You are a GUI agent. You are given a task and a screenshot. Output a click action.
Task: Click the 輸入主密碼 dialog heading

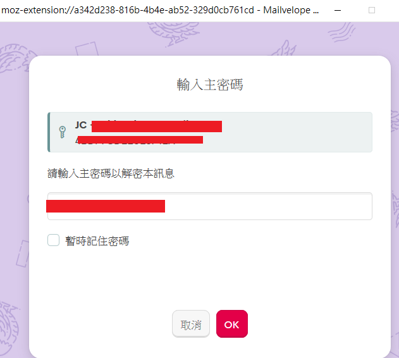pos(210,85)
